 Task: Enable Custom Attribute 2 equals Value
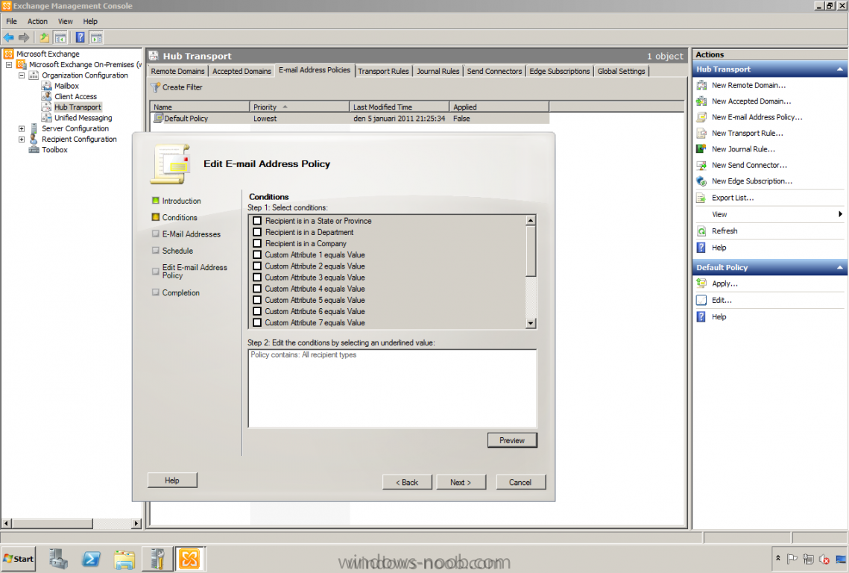pyautogui.click(x=257, y=266)
